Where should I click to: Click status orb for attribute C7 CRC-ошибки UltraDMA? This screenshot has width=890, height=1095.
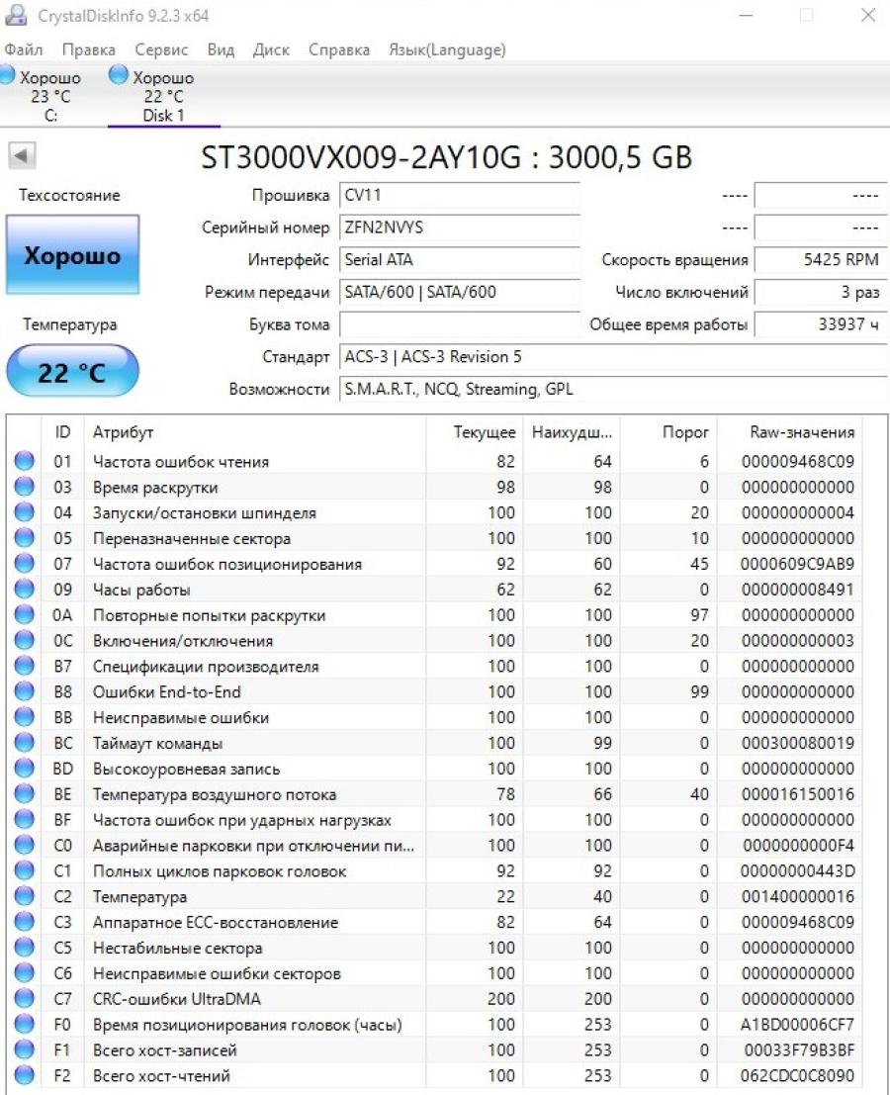coord(25,999)
